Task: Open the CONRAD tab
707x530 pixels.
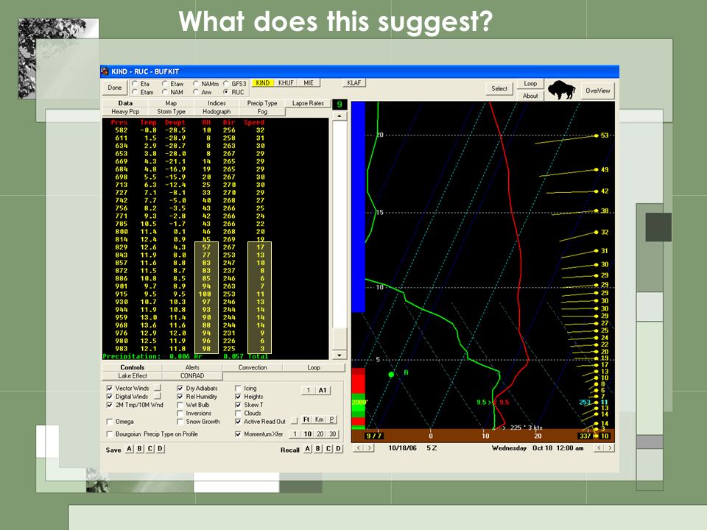Action: coord(192,376)
